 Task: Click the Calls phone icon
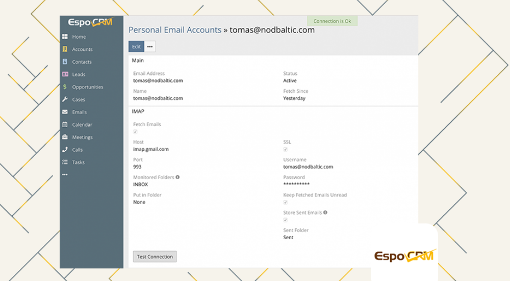(65, 149)
